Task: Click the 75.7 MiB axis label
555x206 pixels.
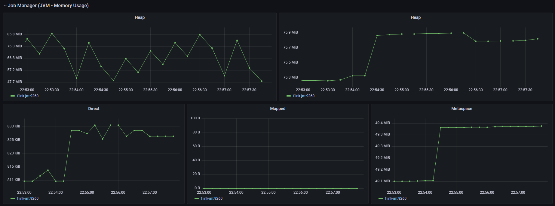Action: click(x=291, y=47)
